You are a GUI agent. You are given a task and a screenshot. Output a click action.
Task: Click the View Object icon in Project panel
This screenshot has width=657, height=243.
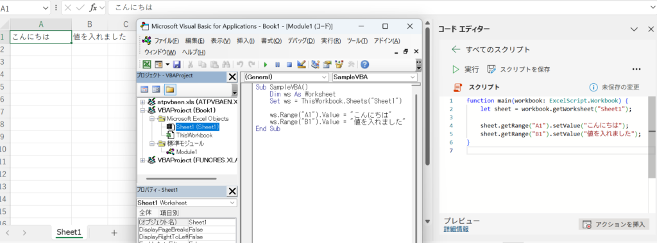[157, 89]
